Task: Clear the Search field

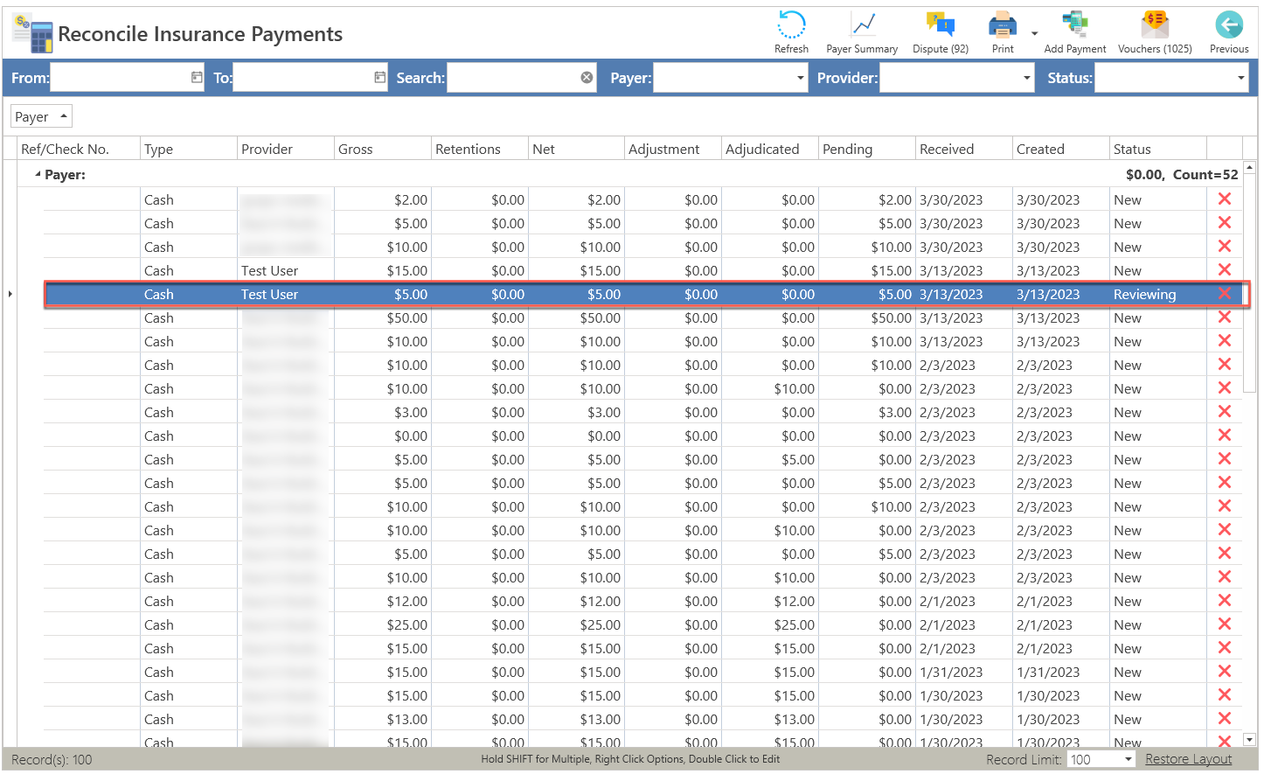Action: coord(587,78)
